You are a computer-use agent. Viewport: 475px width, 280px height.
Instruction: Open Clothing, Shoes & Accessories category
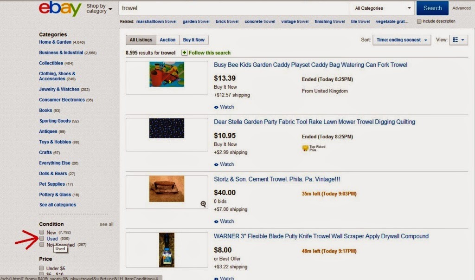[57, 76]
